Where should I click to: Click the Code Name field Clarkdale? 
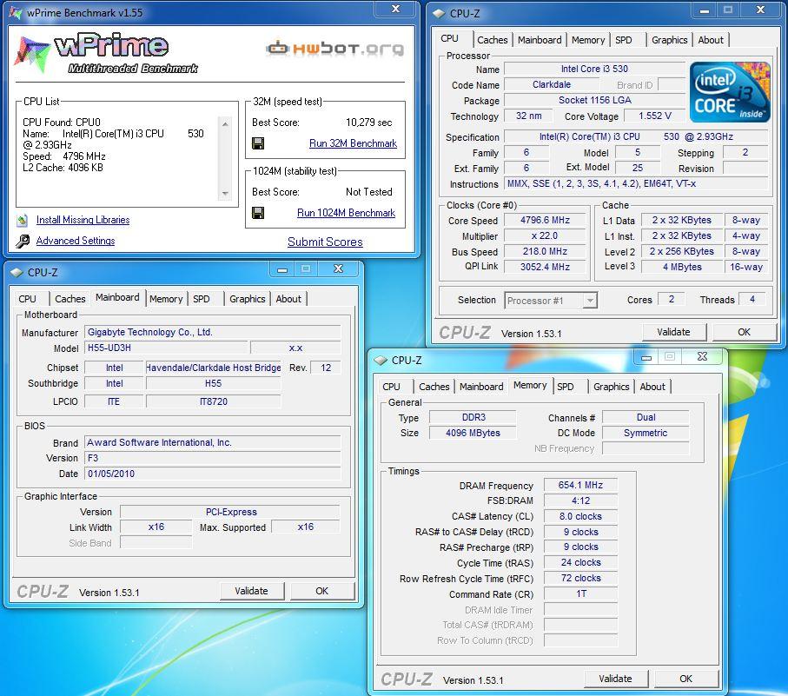(x=552, y=84)
